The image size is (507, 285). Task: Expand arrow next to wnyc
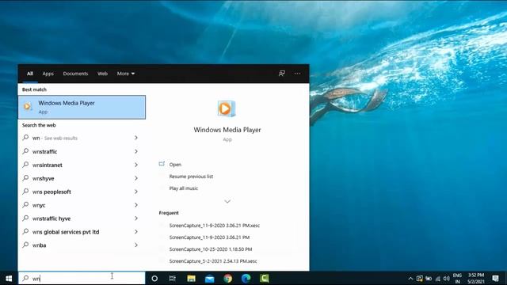136,205
